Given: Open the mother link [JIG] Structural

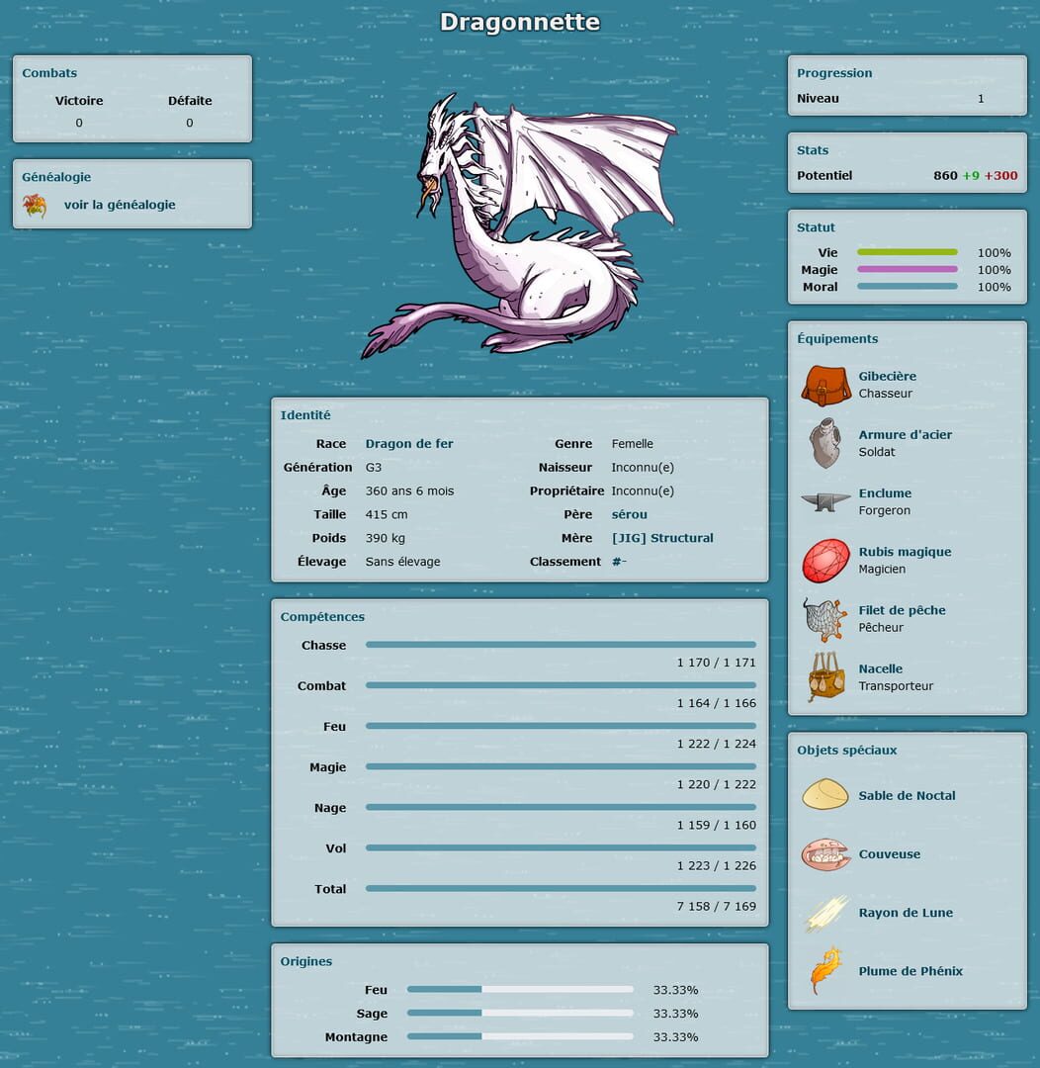Looking at the screenshot, I should click(x=660, y=538).
